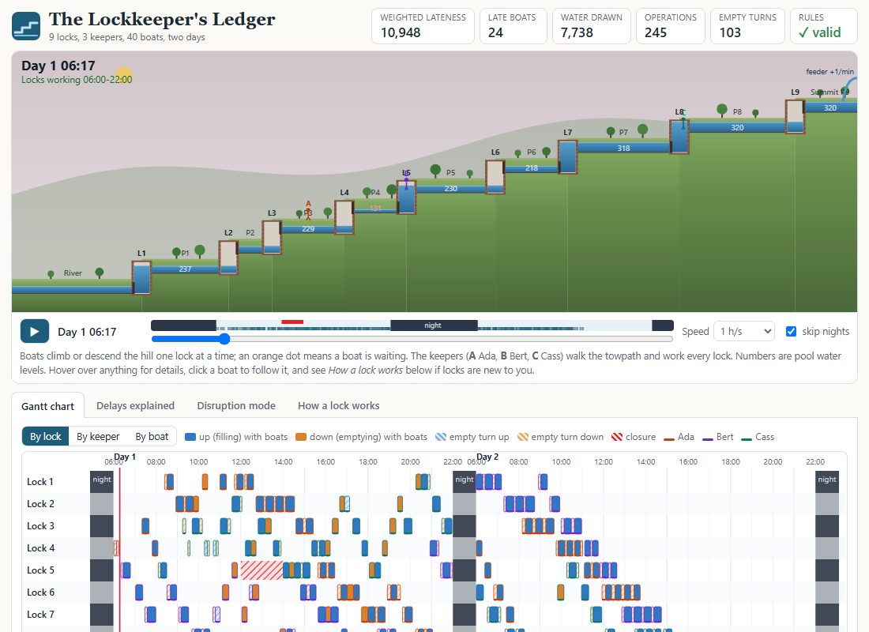Click the Empty Turns stat card

[747, 26]
